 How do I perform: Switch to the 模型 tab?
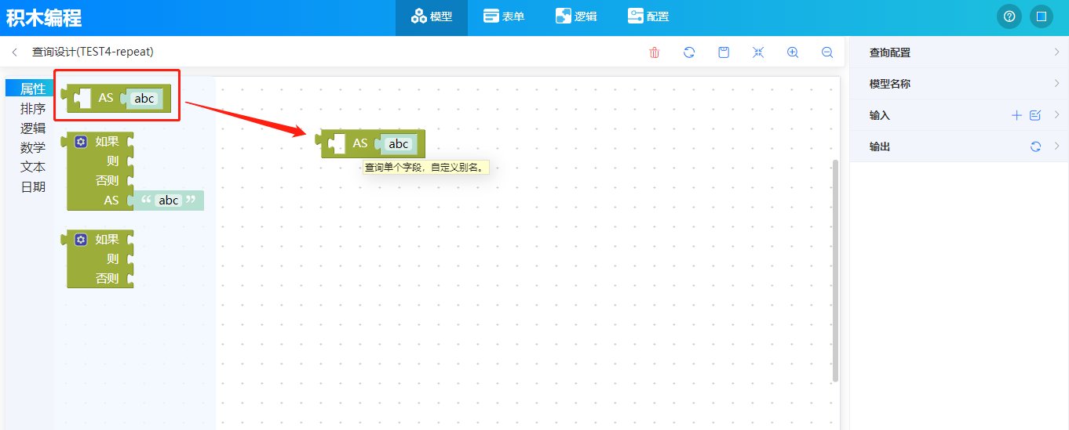point(432,16)
